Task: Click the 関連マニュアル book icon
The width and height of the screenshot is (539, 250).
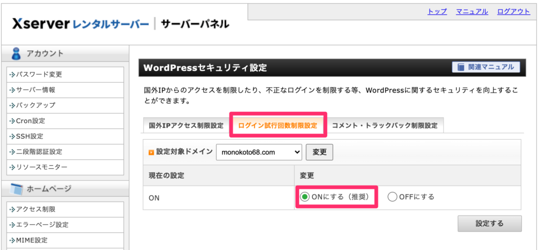Action: tap(461, 67)
